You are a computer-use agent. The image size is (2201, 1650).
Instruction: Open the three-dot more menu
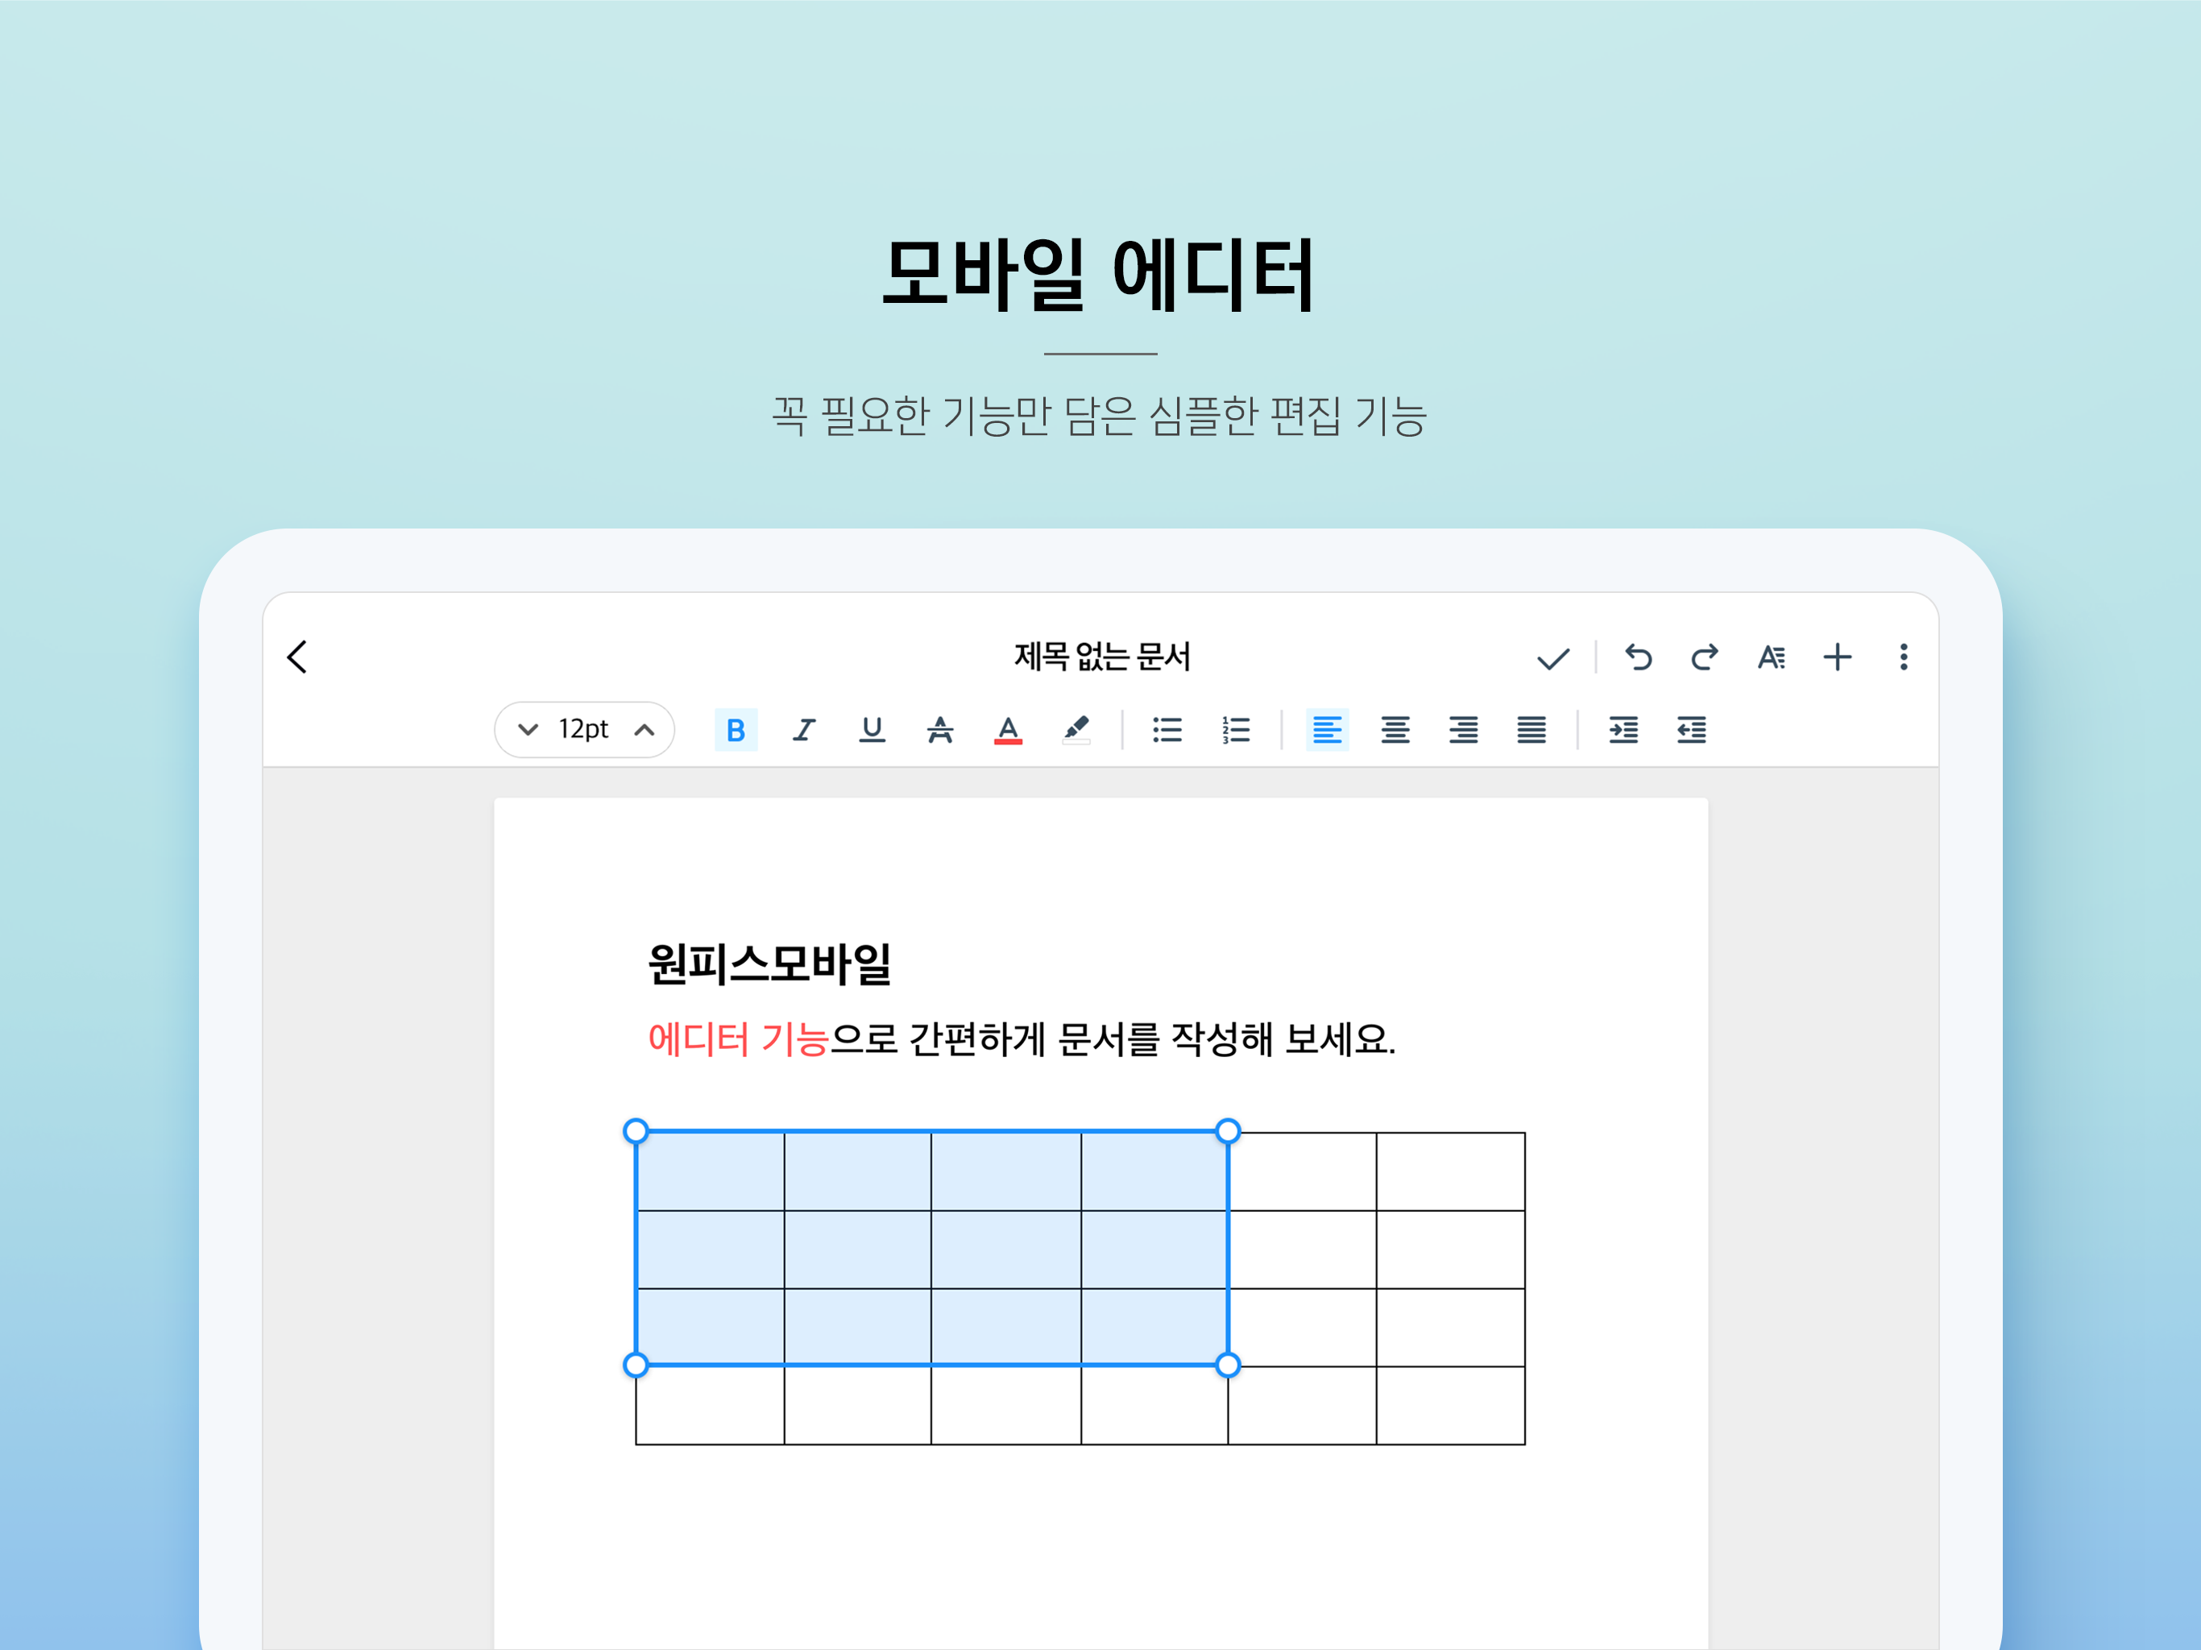pyautogui.click(x=1902, y=657)
